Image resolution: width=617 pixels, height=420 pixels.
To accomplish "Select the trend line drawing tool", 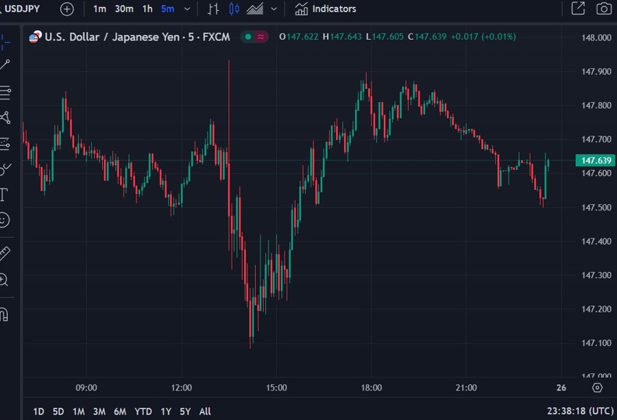I will point(5,65).
